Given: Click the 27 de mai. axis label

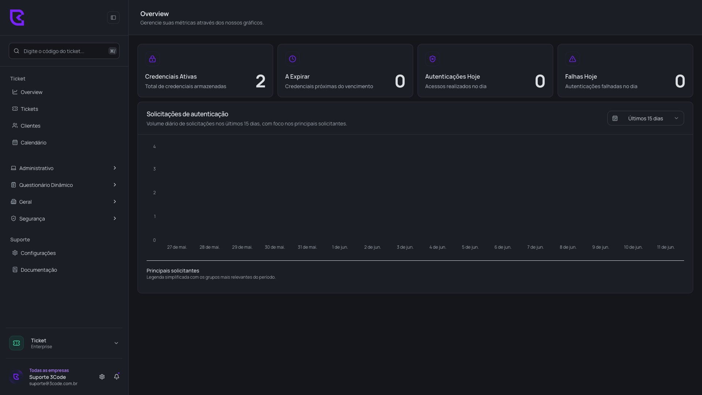Looking at the screenshot, I should click(x=177, y=247).
